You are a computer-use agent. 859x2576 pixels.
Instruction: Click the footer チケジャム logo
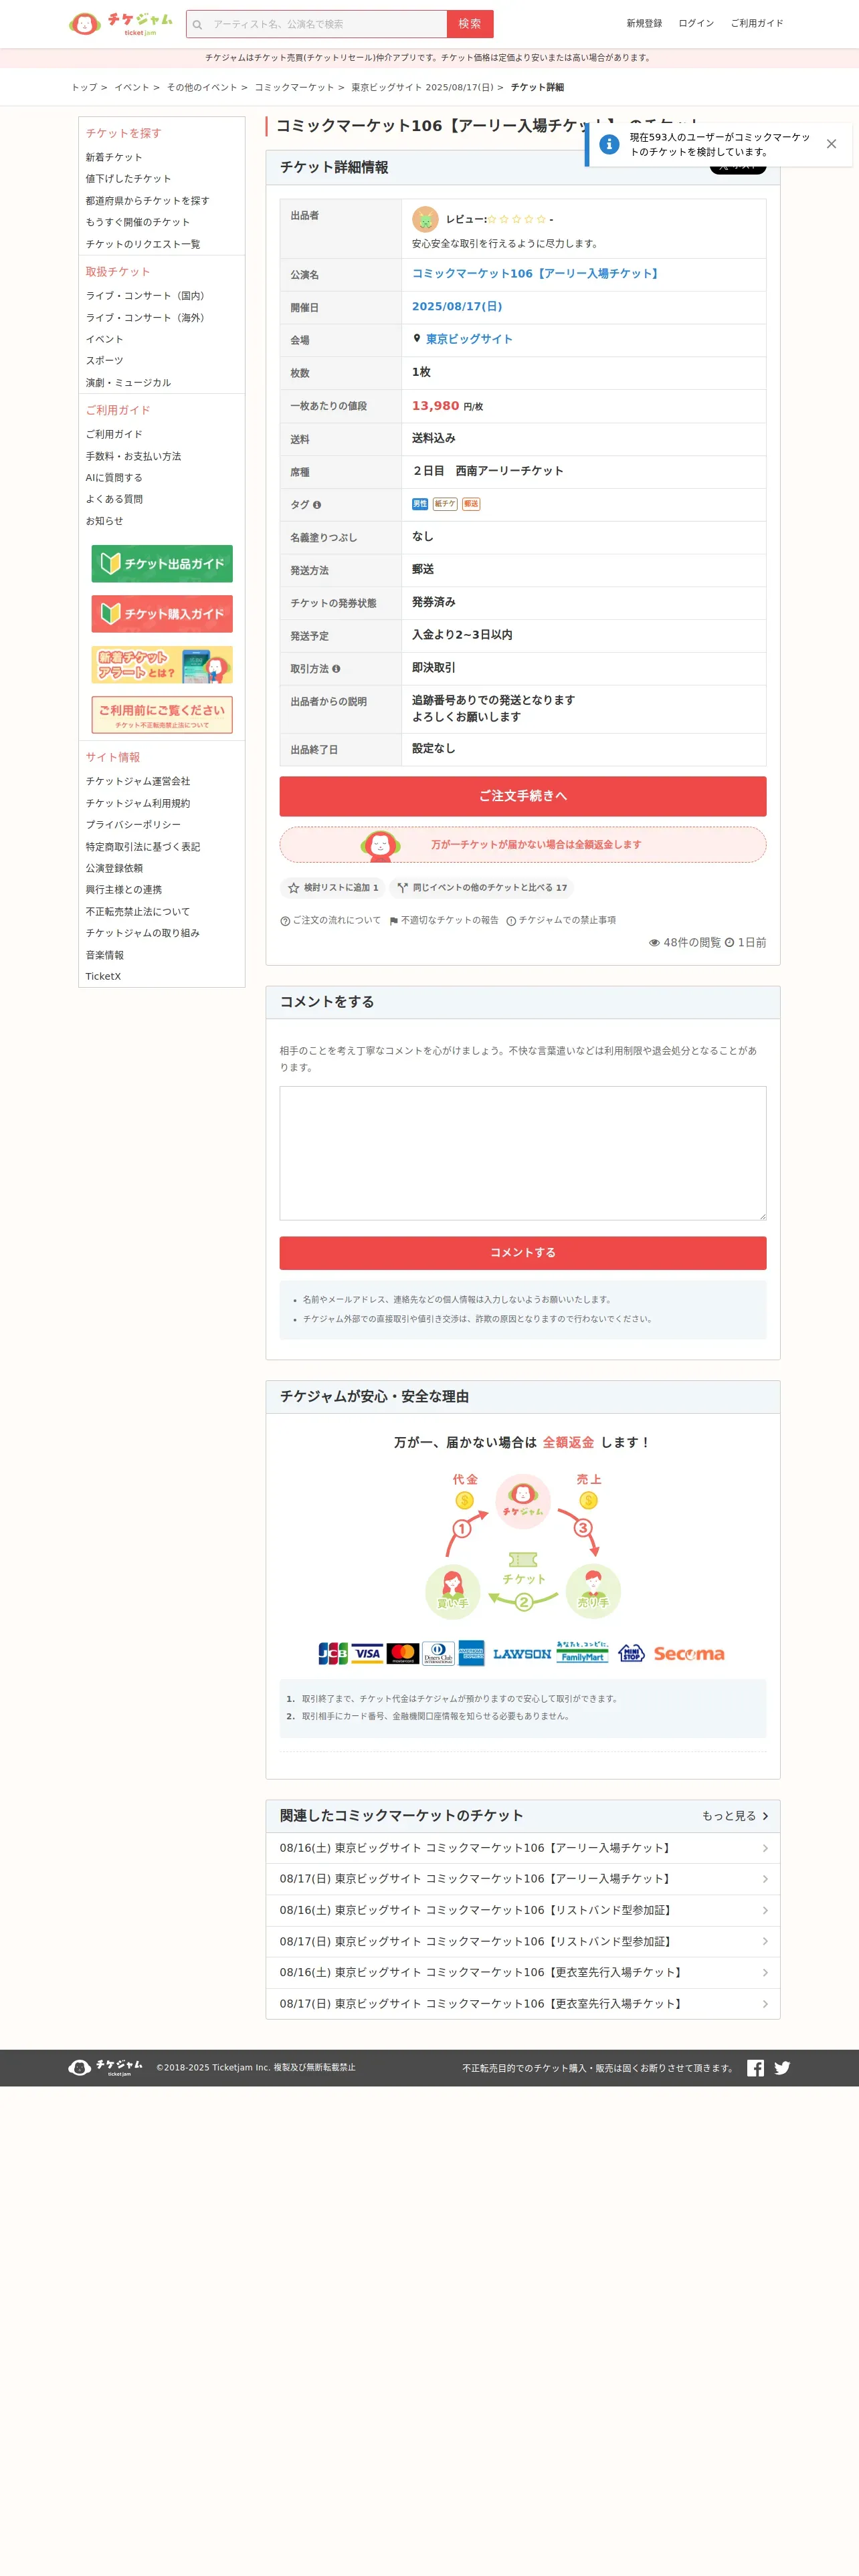coord(105,2067)
